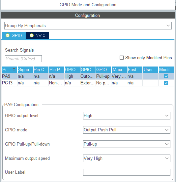This screenshot has height=182, width=176.
Task: Click the User Label column header
Action: coord(151,69)
